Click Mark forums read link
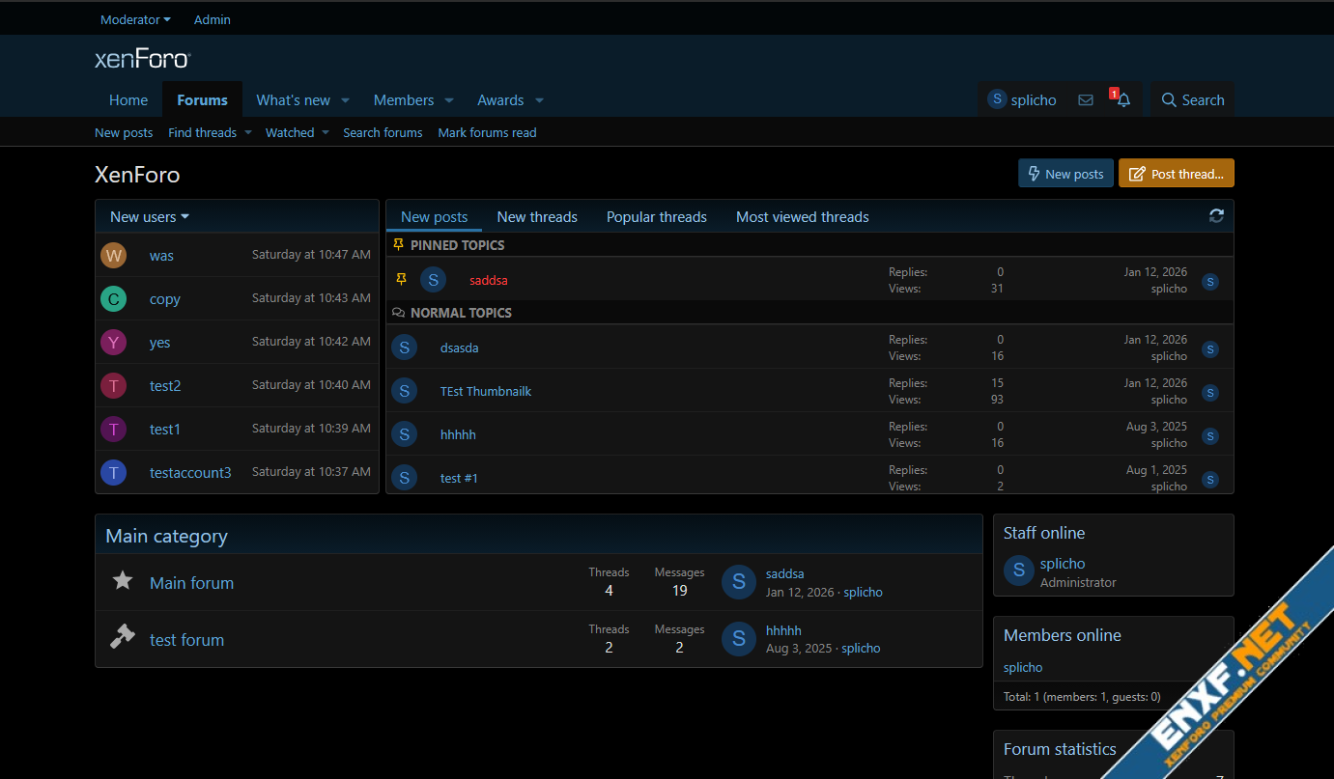Viewport: 1334px width, 779px height. (487, 133)
